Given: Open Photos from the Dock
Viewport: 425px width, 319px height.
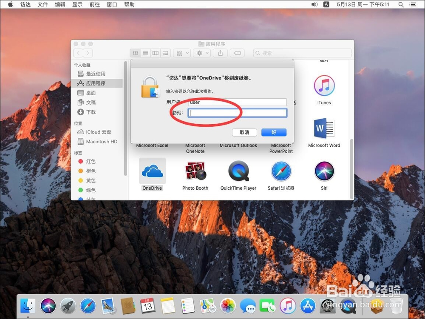Looking at the screenshot, I should click(228, 306).
